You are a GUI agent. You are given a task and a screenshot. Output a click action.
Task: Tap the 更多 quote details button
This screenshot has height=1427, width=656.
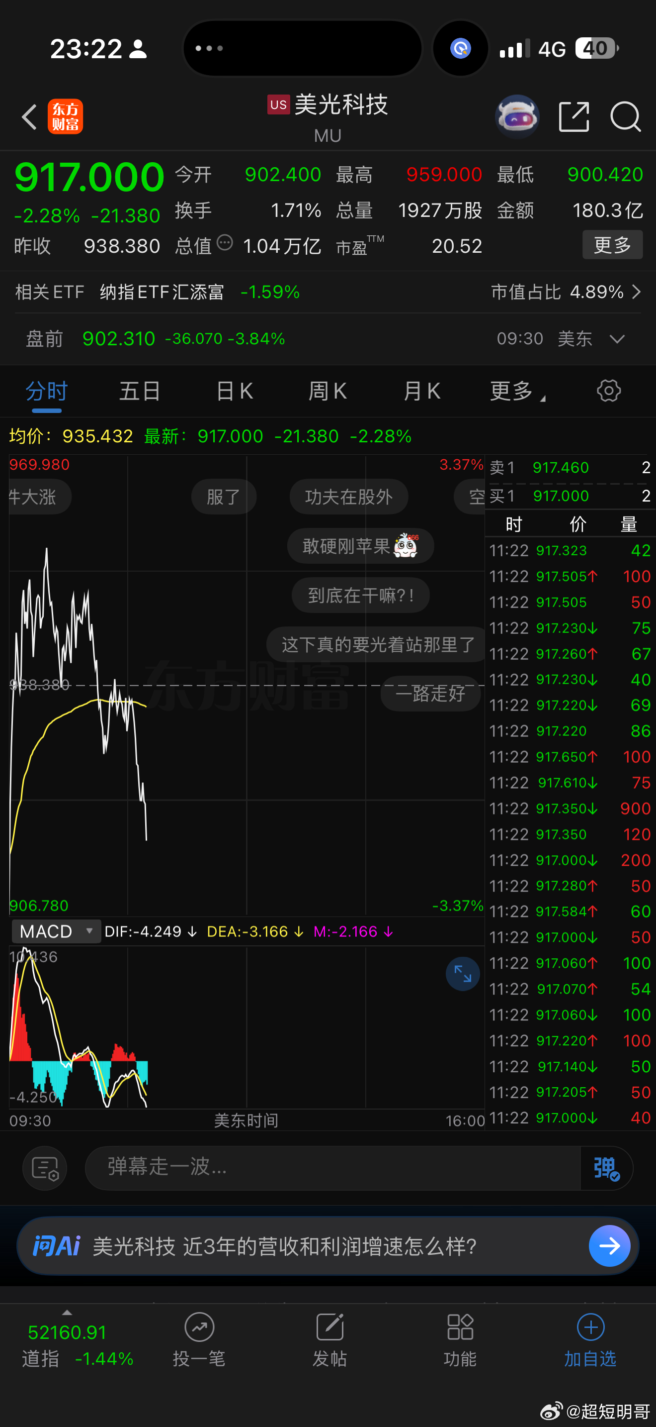(x=612, y=244)
